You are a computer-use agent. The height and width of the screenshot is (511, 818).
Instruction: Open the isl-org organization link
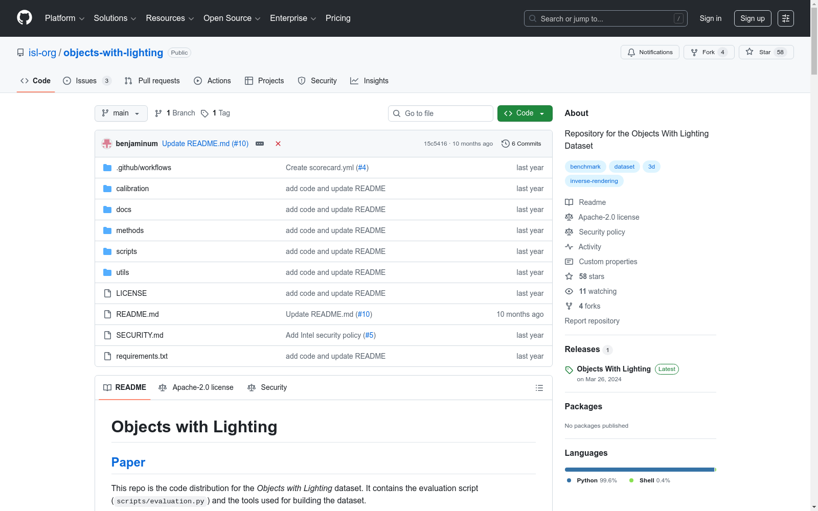42,53
